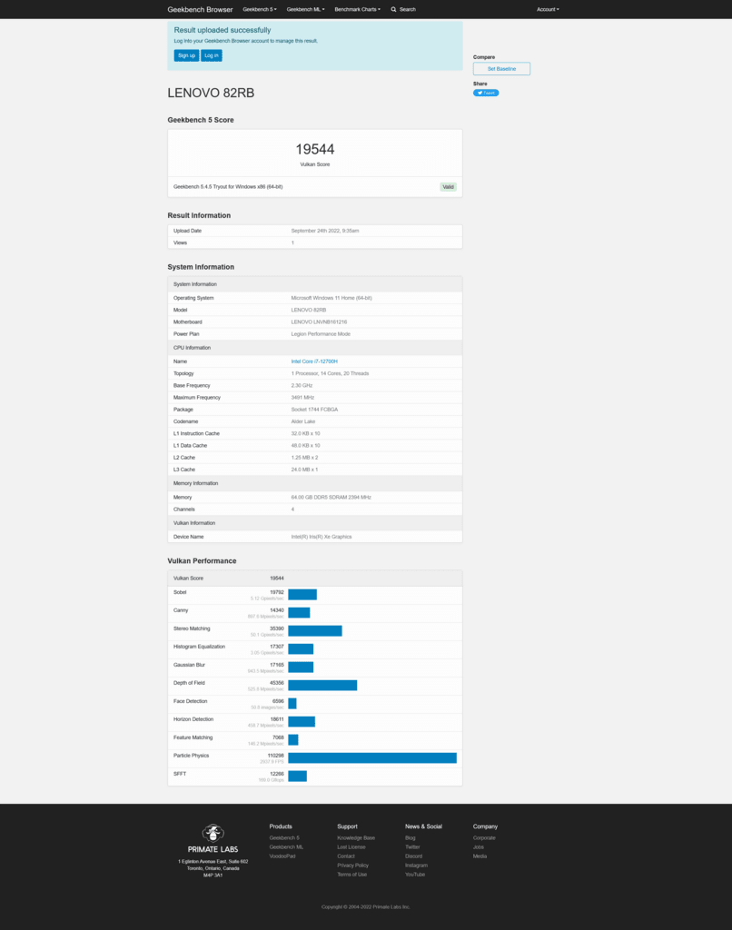Screen dimensions: 732x930
Task: Click the search magnifier in the navbar
Action: 393,9
